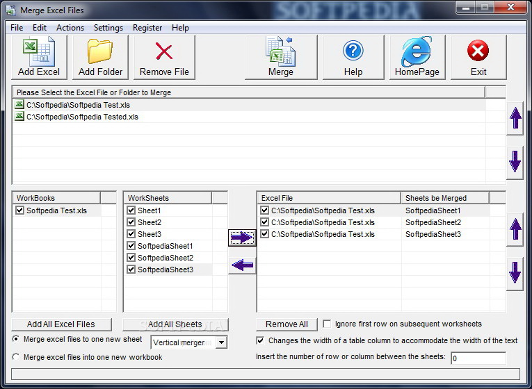Click Excel icon of Softpedia Test.xls row
Screen dimensions: 532x389
tap(19, 104)
